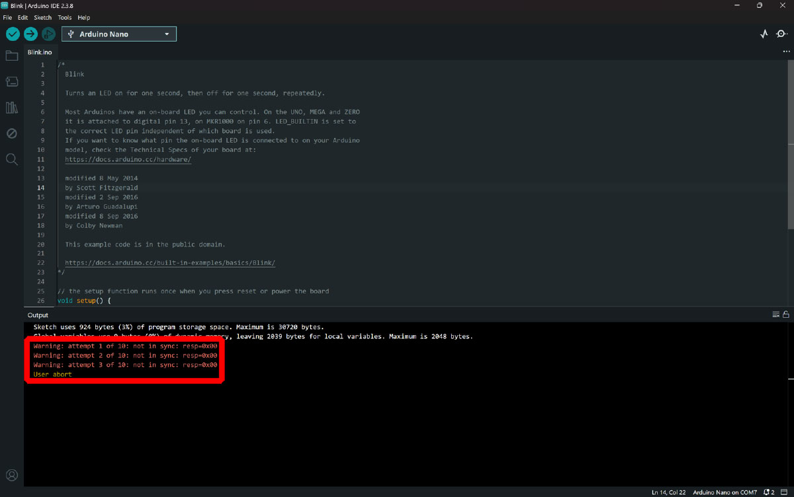The width and height of the screenshot is (794, 497).
Task: Click 'attempt 1 of 10' warning line
Action: coord(125,346)
